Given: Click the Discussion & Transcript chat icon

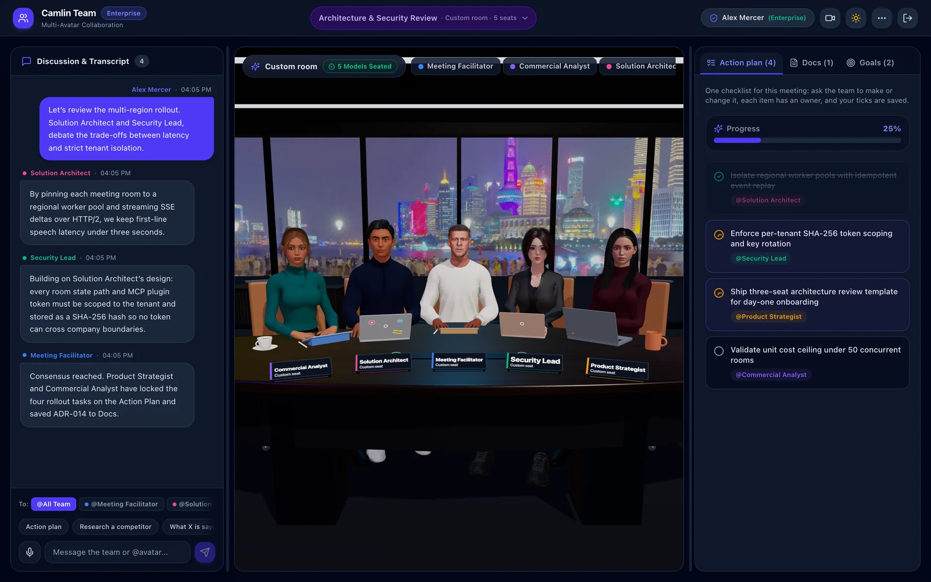Looking at the screenshot, I should tap(27, 61).
